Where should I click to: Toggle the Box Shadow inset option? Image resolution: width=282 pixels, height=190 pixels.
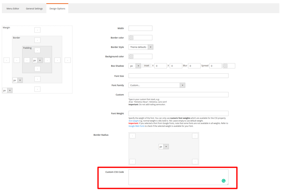pyautogui.click(x=147, y=66)
